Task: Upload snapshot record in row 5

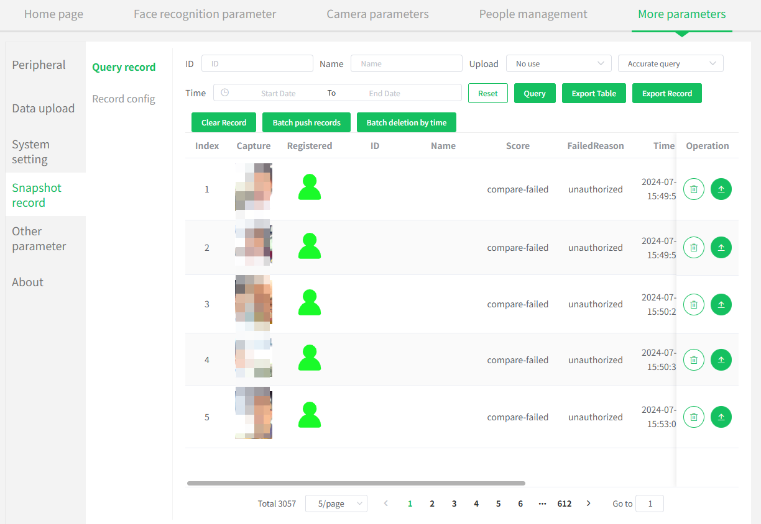Action: coord(721,417)
